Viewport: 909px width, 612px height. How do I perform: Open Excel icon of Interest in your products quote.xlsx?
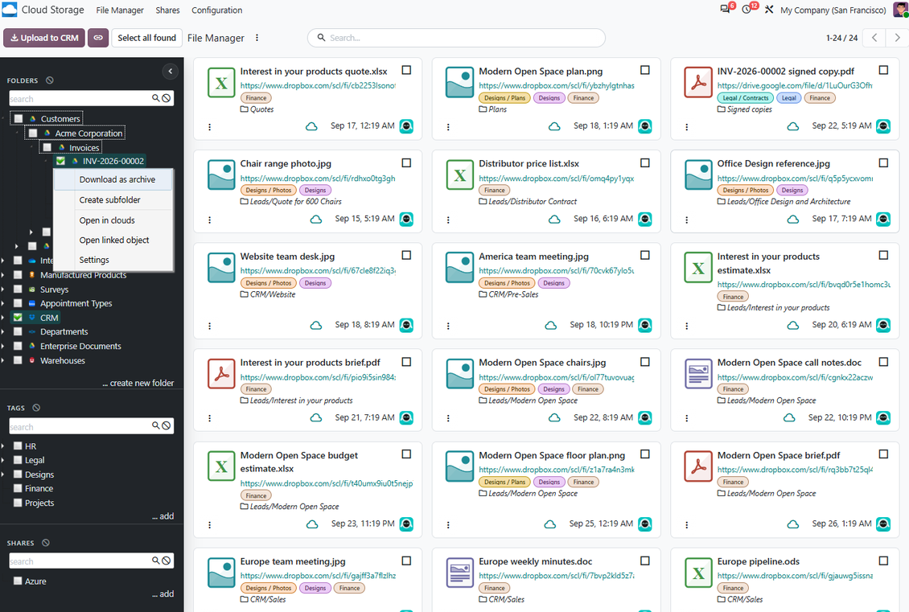pos(221,84)
